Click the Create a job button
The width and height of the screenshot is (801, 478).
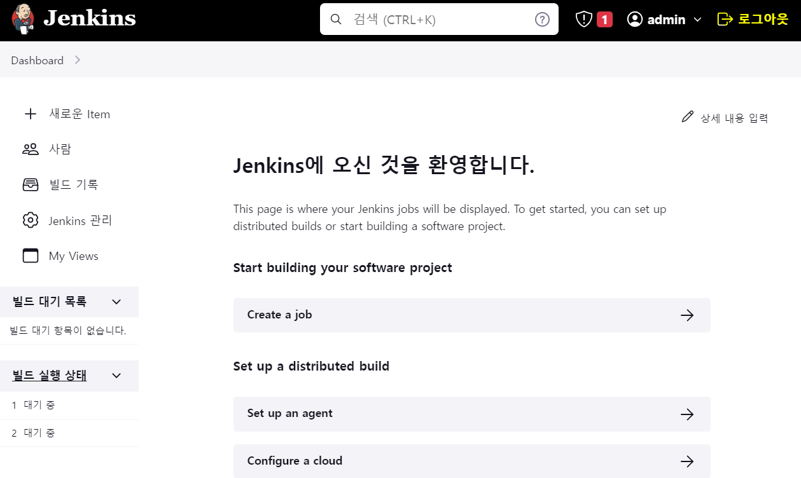coord(471,315)
